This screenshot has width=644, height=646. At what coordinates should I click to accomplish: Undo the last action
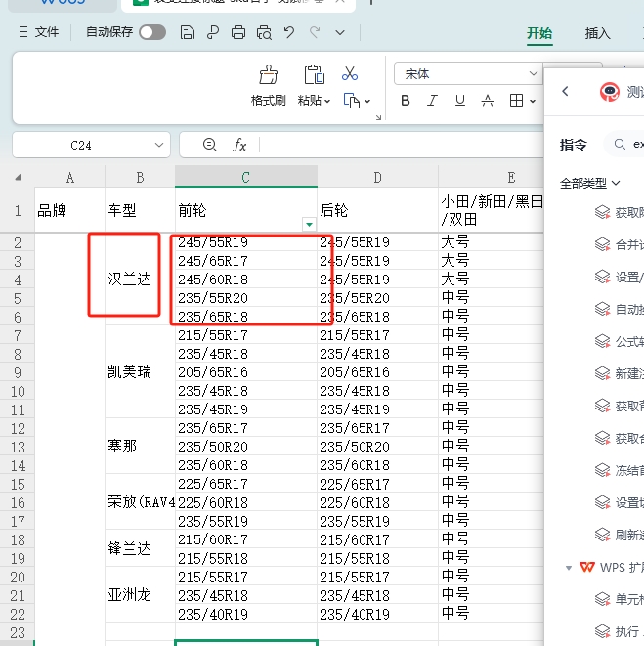(x=289, y=32)
